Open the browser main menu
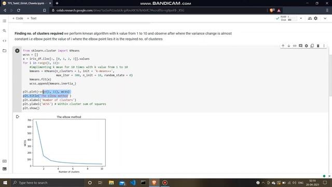The width and height of the screenshot is (332, 187). pos(327,10)
